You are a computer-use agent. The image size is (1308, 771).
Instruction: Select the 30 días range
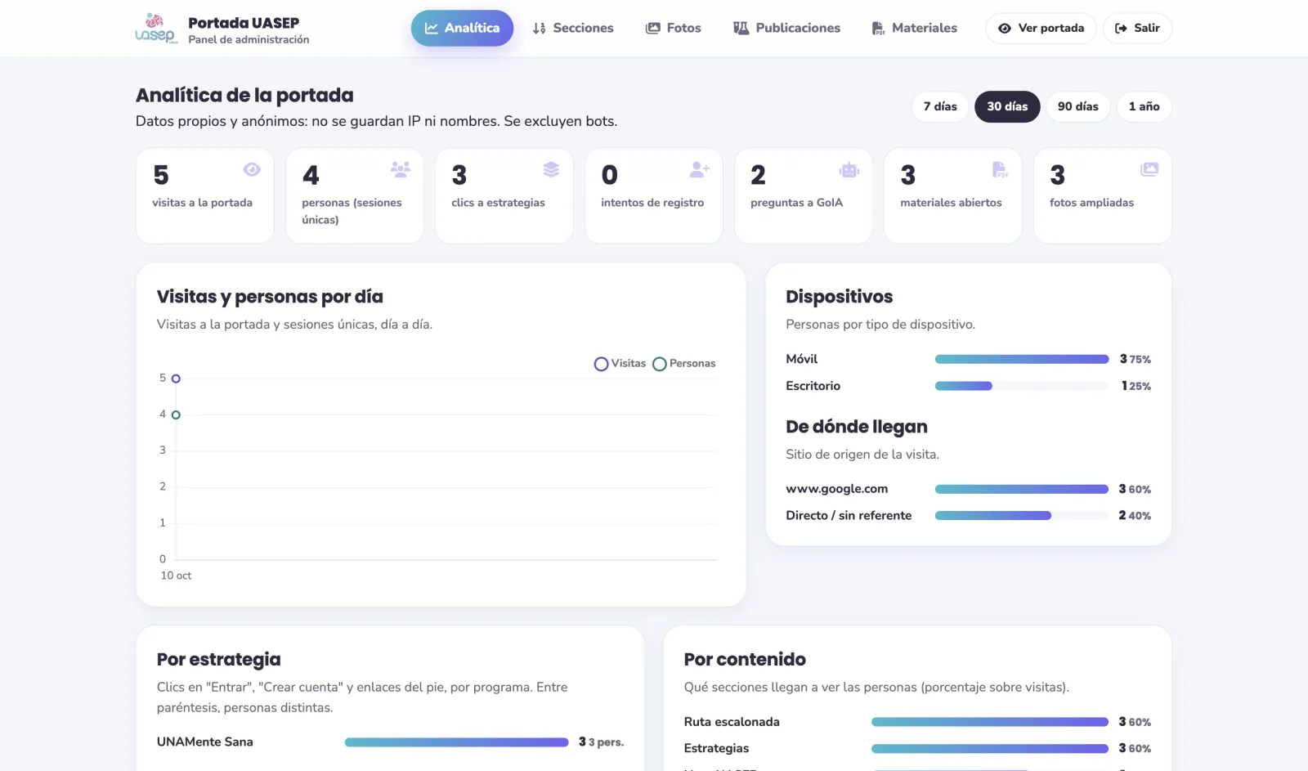(1007, 106)
